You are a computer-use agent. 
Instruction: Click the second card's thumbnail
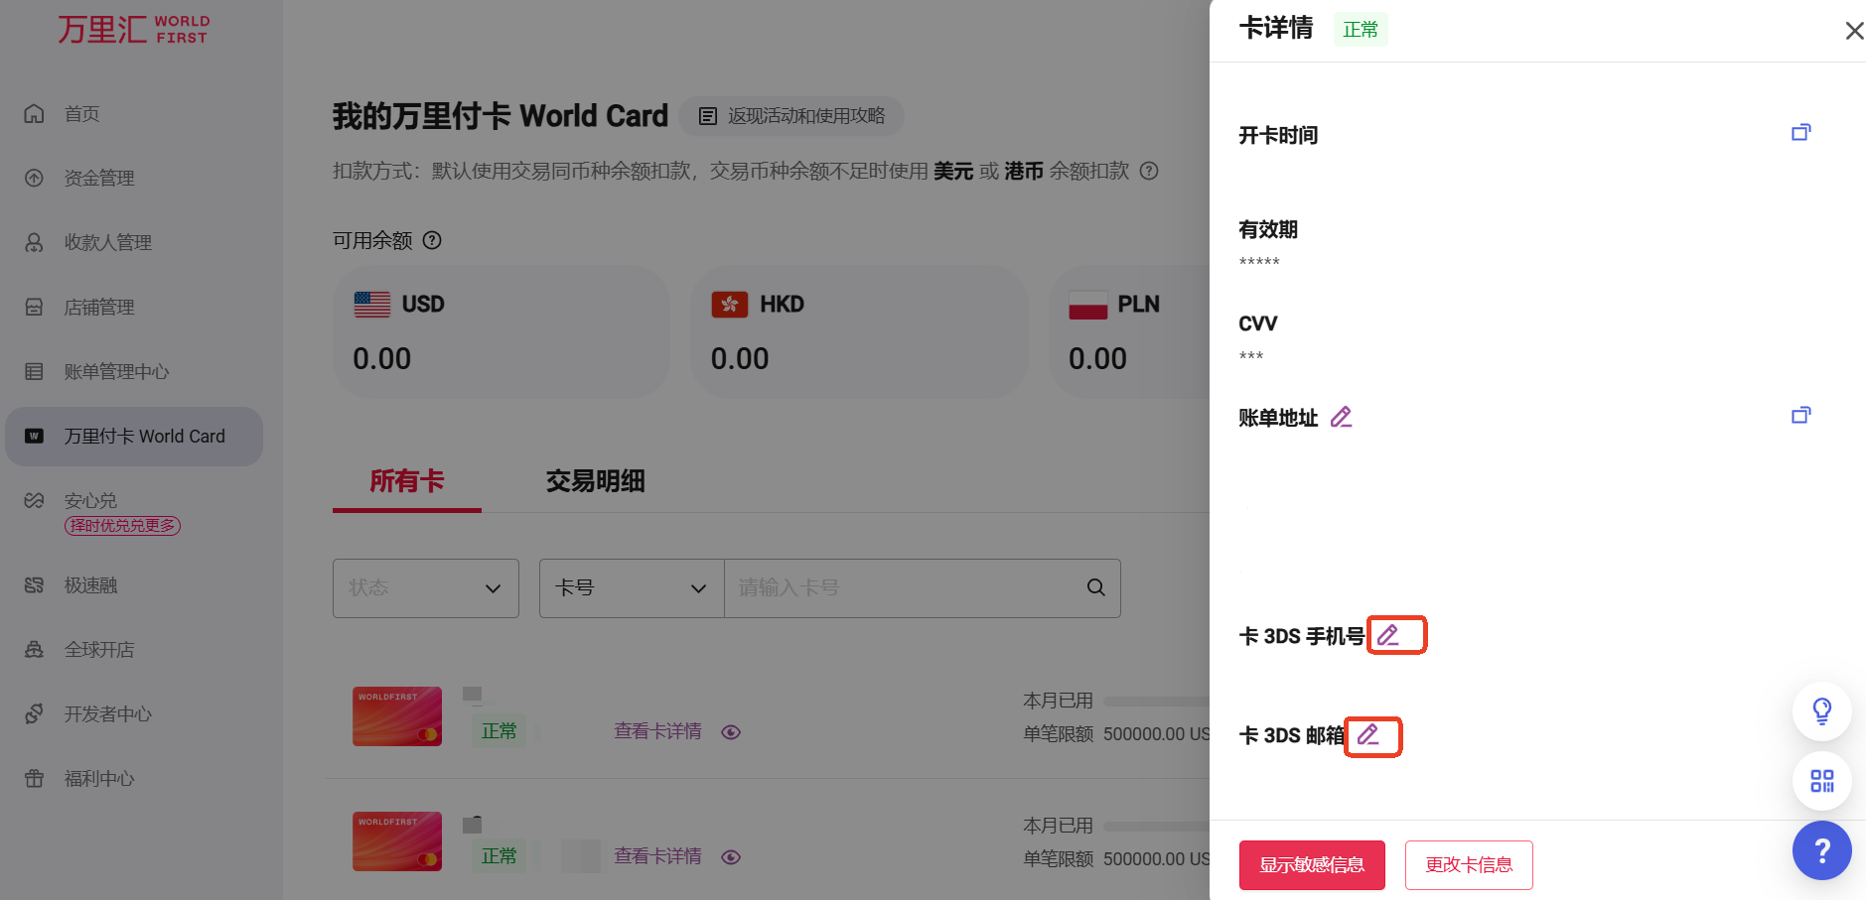pos(397,841)
